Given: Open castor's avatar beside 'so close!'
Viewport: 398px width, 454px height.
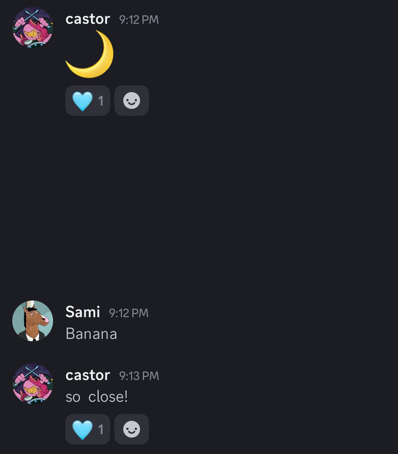Looking at the screenshot, I should [x=33, y=384].
